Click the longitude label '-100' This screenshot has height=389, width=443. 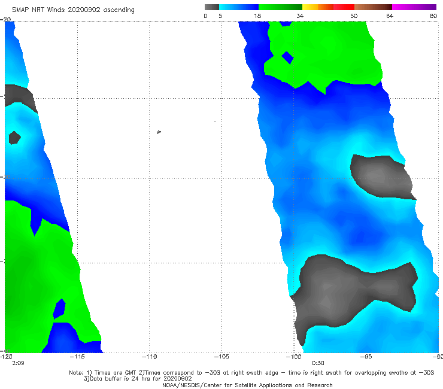tap(294, 357)
